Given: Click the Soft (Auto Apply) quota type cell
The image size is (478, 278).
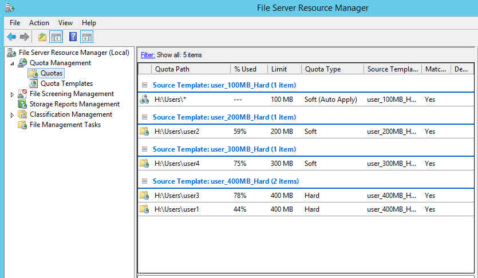Looking at the screenshot, I should click(330, 100).
